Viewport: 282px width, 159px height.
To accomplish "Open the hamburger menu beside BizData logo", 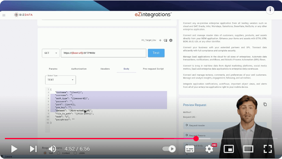I will coord(4,15).
